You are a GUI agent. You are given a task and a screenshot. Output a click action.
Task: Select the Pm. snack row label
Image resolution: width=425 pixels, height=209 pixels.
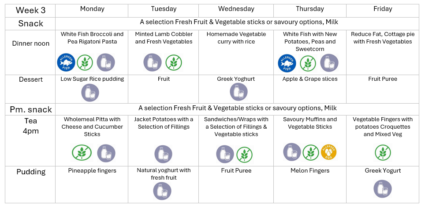pyautogui.click(x=31, y=110)
